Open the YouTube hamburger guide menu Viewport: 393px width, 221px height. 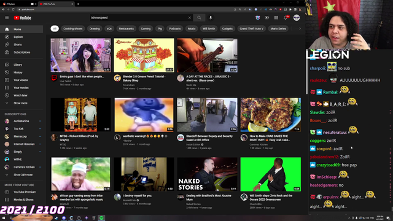[x=7, y=18]
